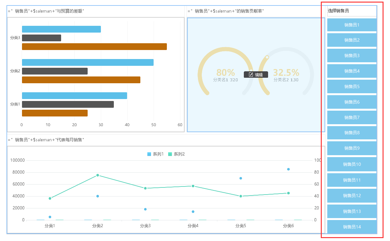Click the blue data point above 分类5
The height and width of the screenshot is (241, 390).
pos(241,178)
